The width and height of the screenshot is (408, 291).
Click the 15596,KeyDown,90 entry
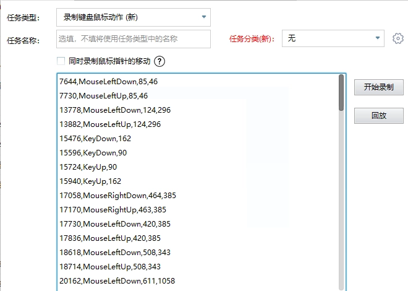click(x=93, y=153)
